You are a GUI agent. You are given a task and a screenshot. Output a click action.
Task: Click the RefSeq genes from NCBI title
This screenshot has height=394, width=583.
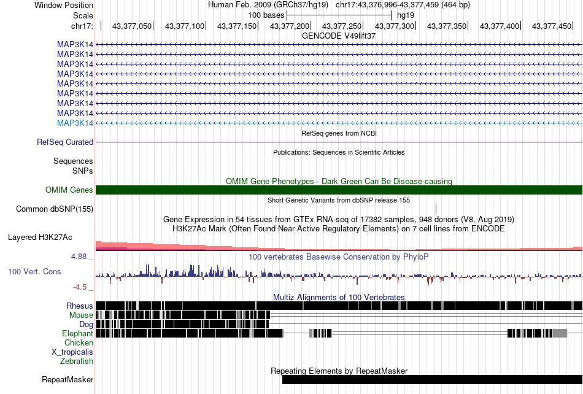[339, 133]
